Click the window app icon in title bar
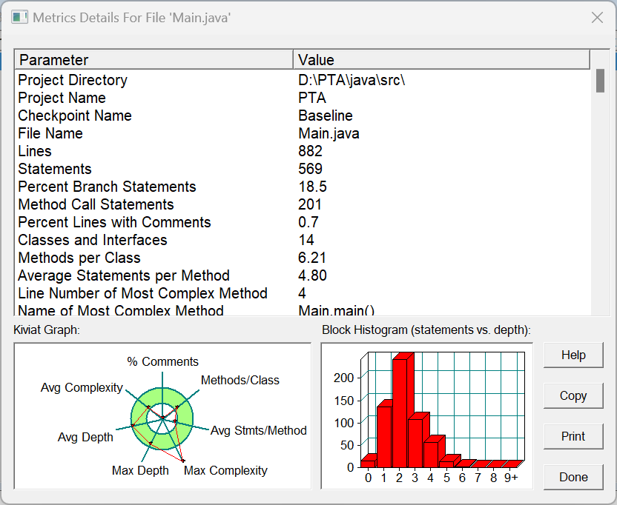Viewport: 617px width, 505px height. [x=20, y=18]
